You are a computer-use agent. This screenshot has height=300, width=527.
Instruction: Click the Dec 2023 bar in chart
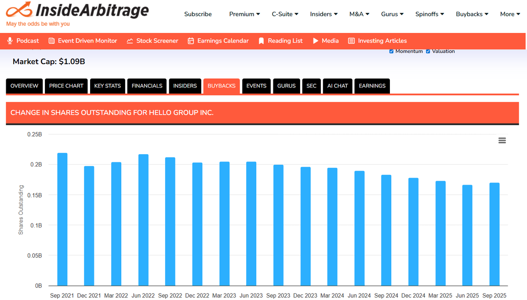coord(305,227)
